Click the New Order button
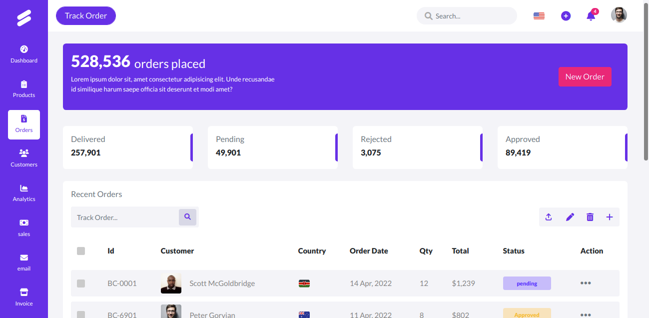 click(x=585, y=76)
